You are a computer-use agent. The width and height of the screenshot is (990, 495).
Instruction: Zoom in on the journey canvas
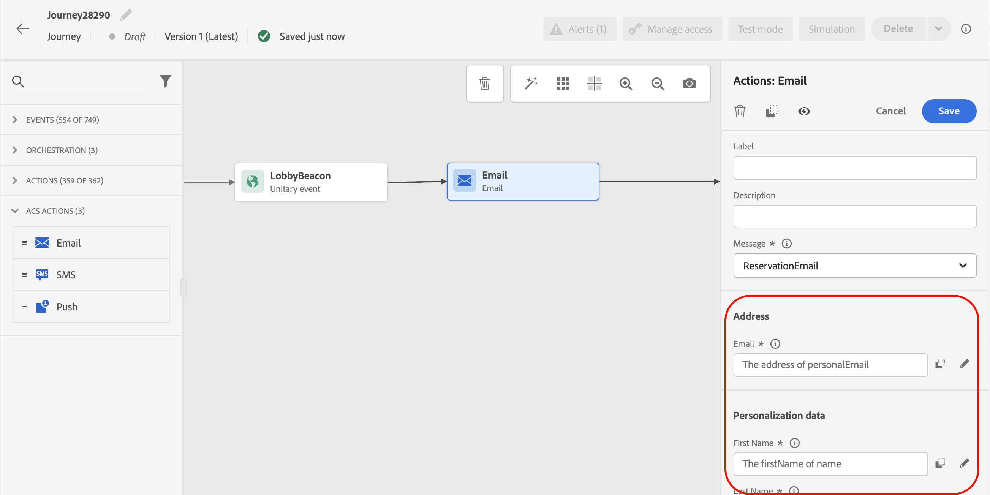[x=626, y=84]
